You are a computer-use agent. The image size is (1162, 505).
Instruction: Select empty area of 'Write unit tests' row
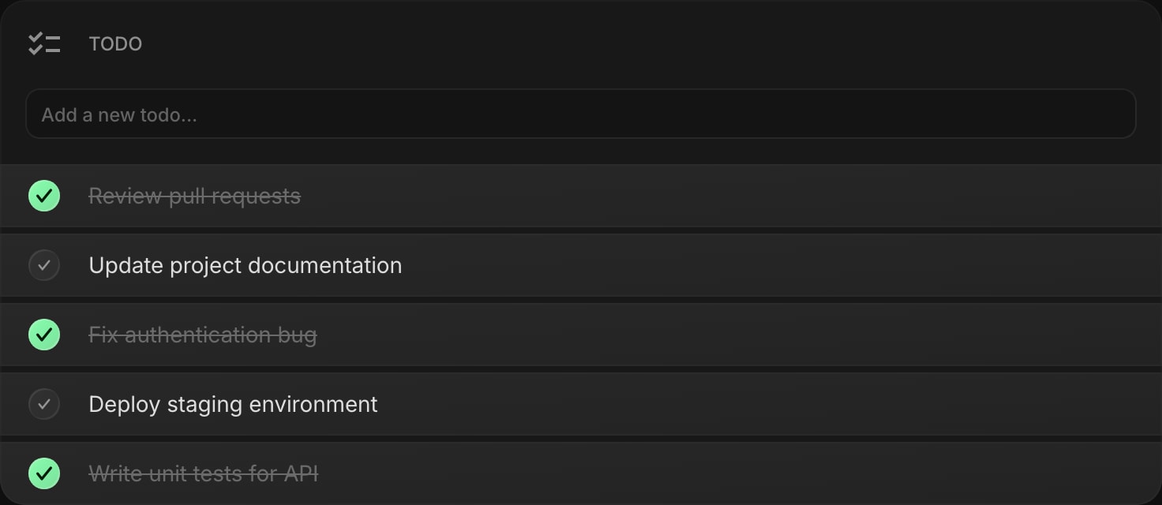click(x=734, y=473)
